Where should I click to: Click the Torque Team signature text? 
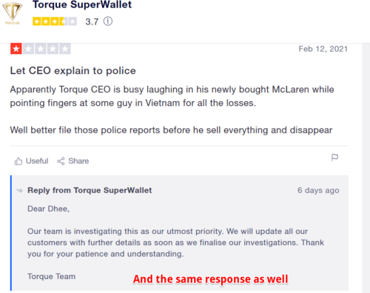point(51,277)
